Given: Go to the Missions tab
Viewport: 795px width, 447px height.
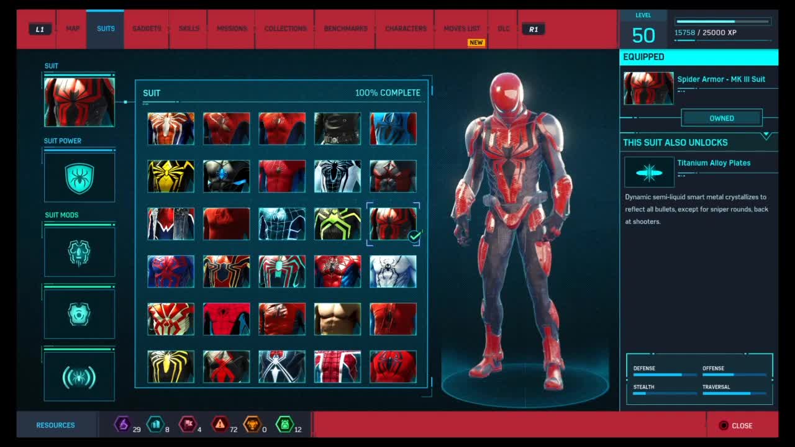Looking at the screenshot, I should click(x=232, y=29).
